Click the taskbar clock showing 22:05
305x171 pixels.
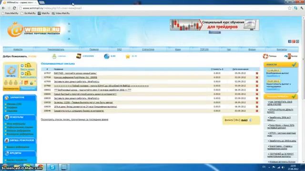pyautogui.click(x=293, y=168)
